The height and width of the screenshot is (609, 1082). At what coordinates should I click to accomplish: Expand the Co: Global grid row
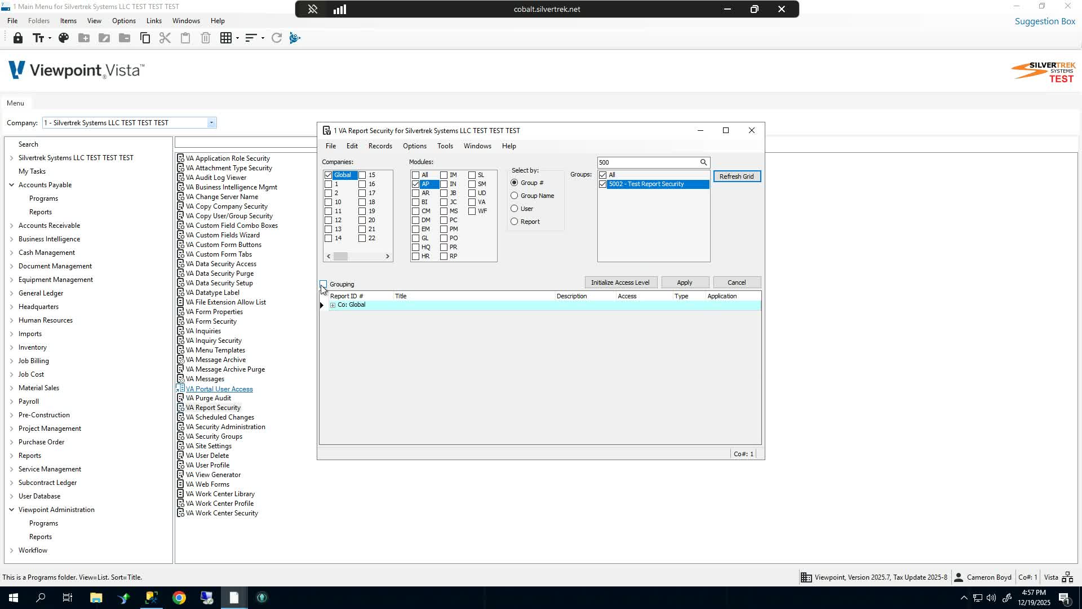[x=332, y=305]
